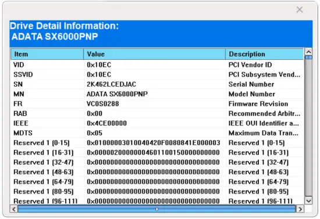
Task: Click RAB value 0x00
Action: [94, 113]
